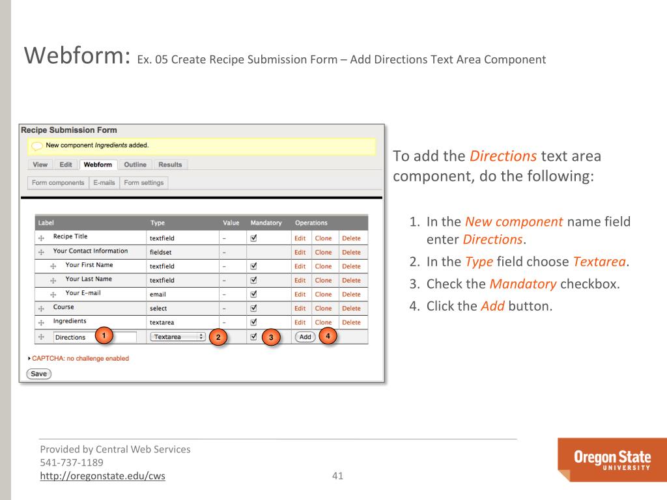
Task: Switch to the Results tab
Action: (170, 165)
